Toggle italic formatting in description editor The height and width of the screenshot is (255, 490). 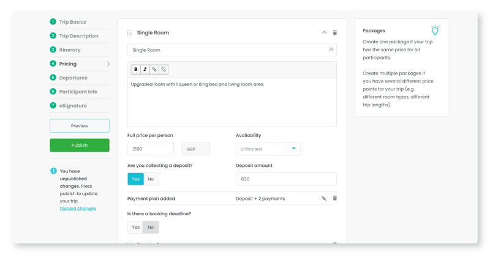pyautogui.click(x=145, y=69)
